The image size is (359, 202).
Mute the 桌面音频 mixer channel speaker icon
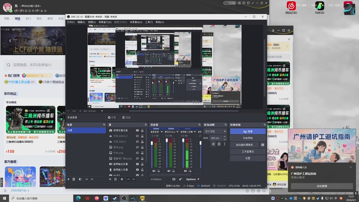(x=154, y=171)
